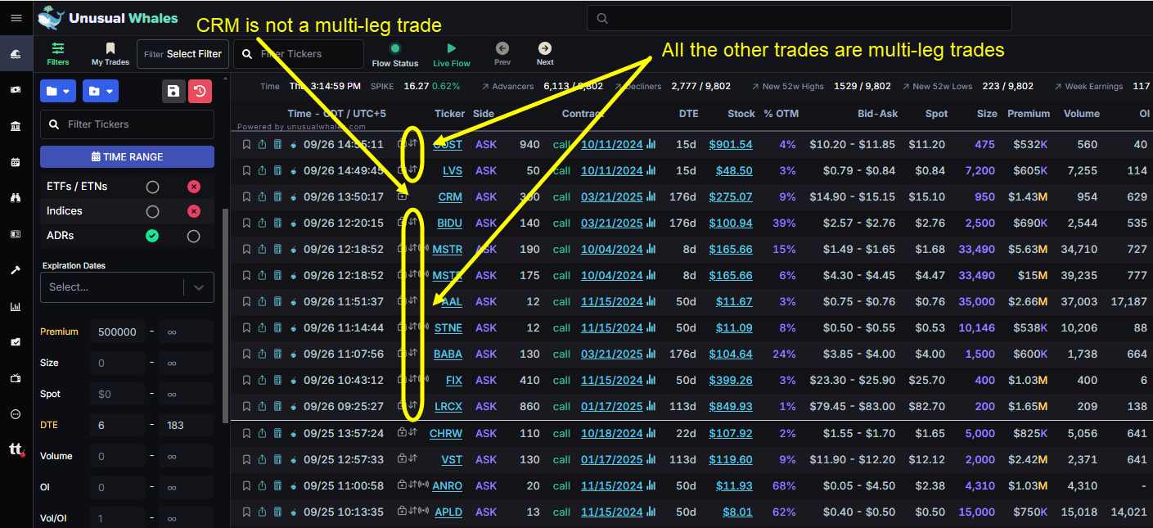Screen dimensions: 1153x528
Task: Bookmark the CRM trade row
Action: pyautogui.click(x=246, y=196)
